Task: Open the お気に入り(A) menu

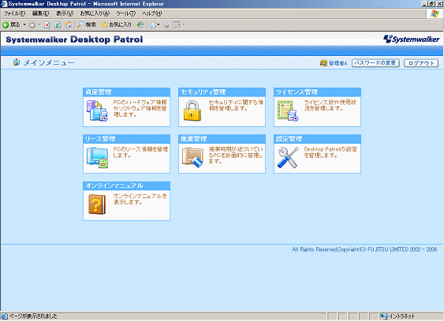Action: tap(95, 13)
